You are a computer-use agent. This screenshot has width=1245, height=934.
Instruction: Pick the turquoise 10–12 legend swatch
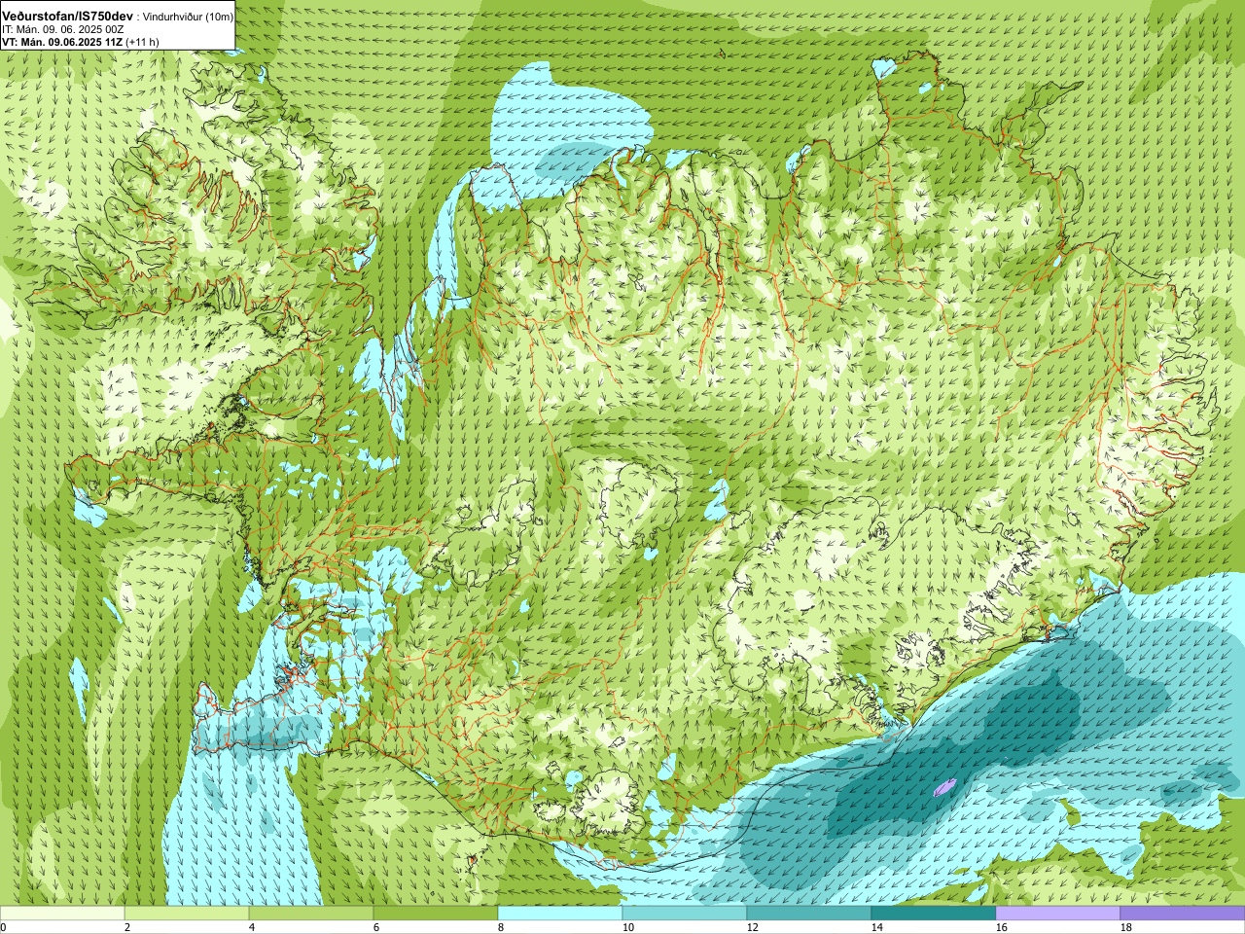tap(685, 914)
